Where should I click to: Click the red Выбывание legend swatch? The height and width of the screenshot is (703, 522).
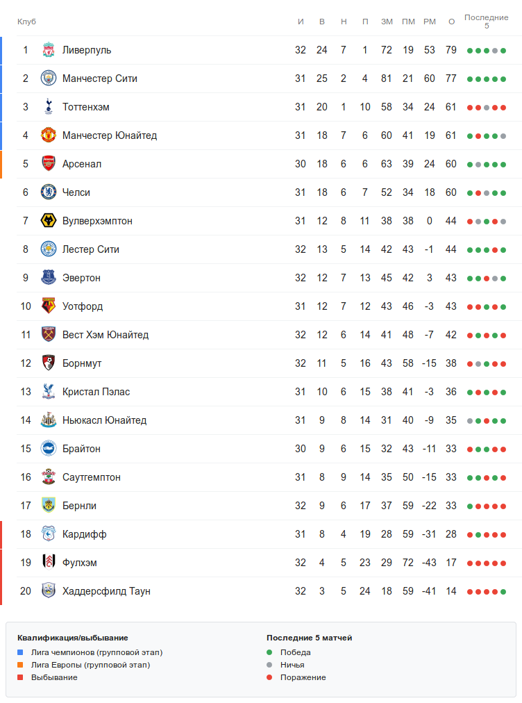20,677
